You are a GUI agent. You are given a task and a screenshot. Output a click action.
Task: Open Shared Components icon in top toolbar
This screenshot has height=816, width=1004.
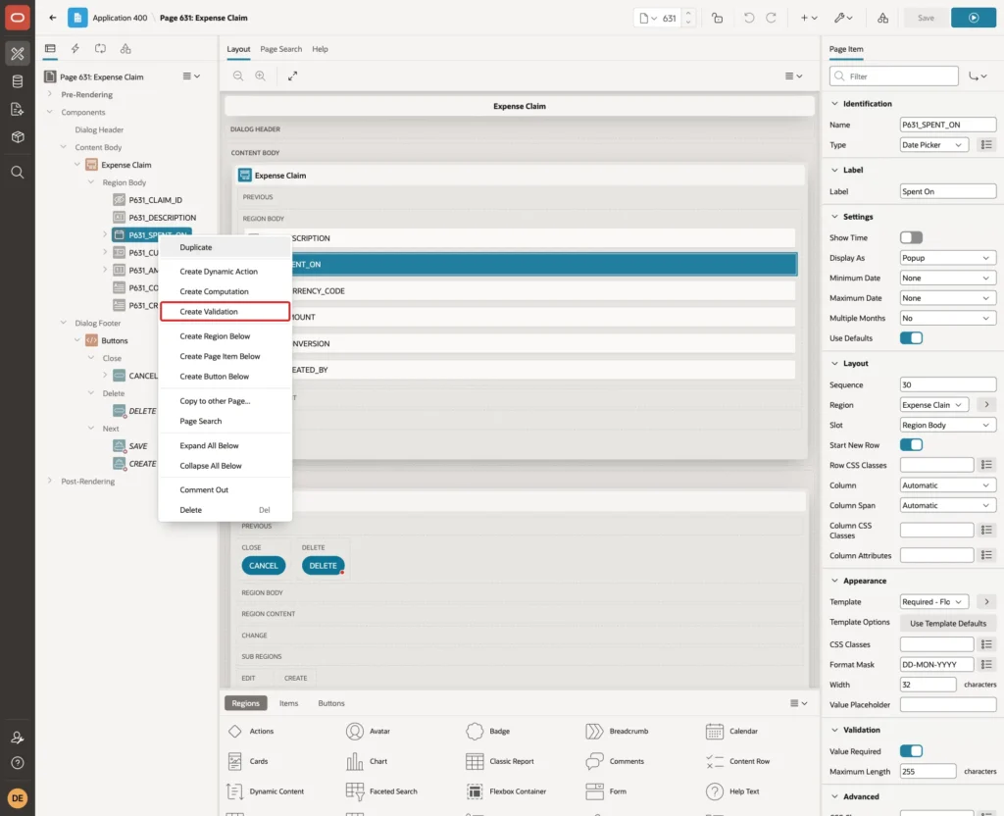pos(883,18)
